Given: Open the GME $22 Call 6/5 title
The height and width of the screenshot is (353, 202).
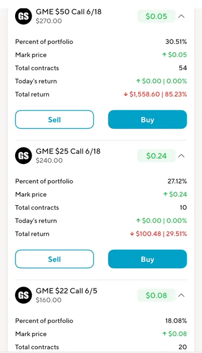Looking at the screenshot, I should click(66, 291).
